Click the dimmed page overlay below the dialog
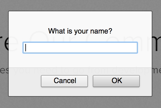The width and height of the screenshot is (161, 108). pos(80,102)
